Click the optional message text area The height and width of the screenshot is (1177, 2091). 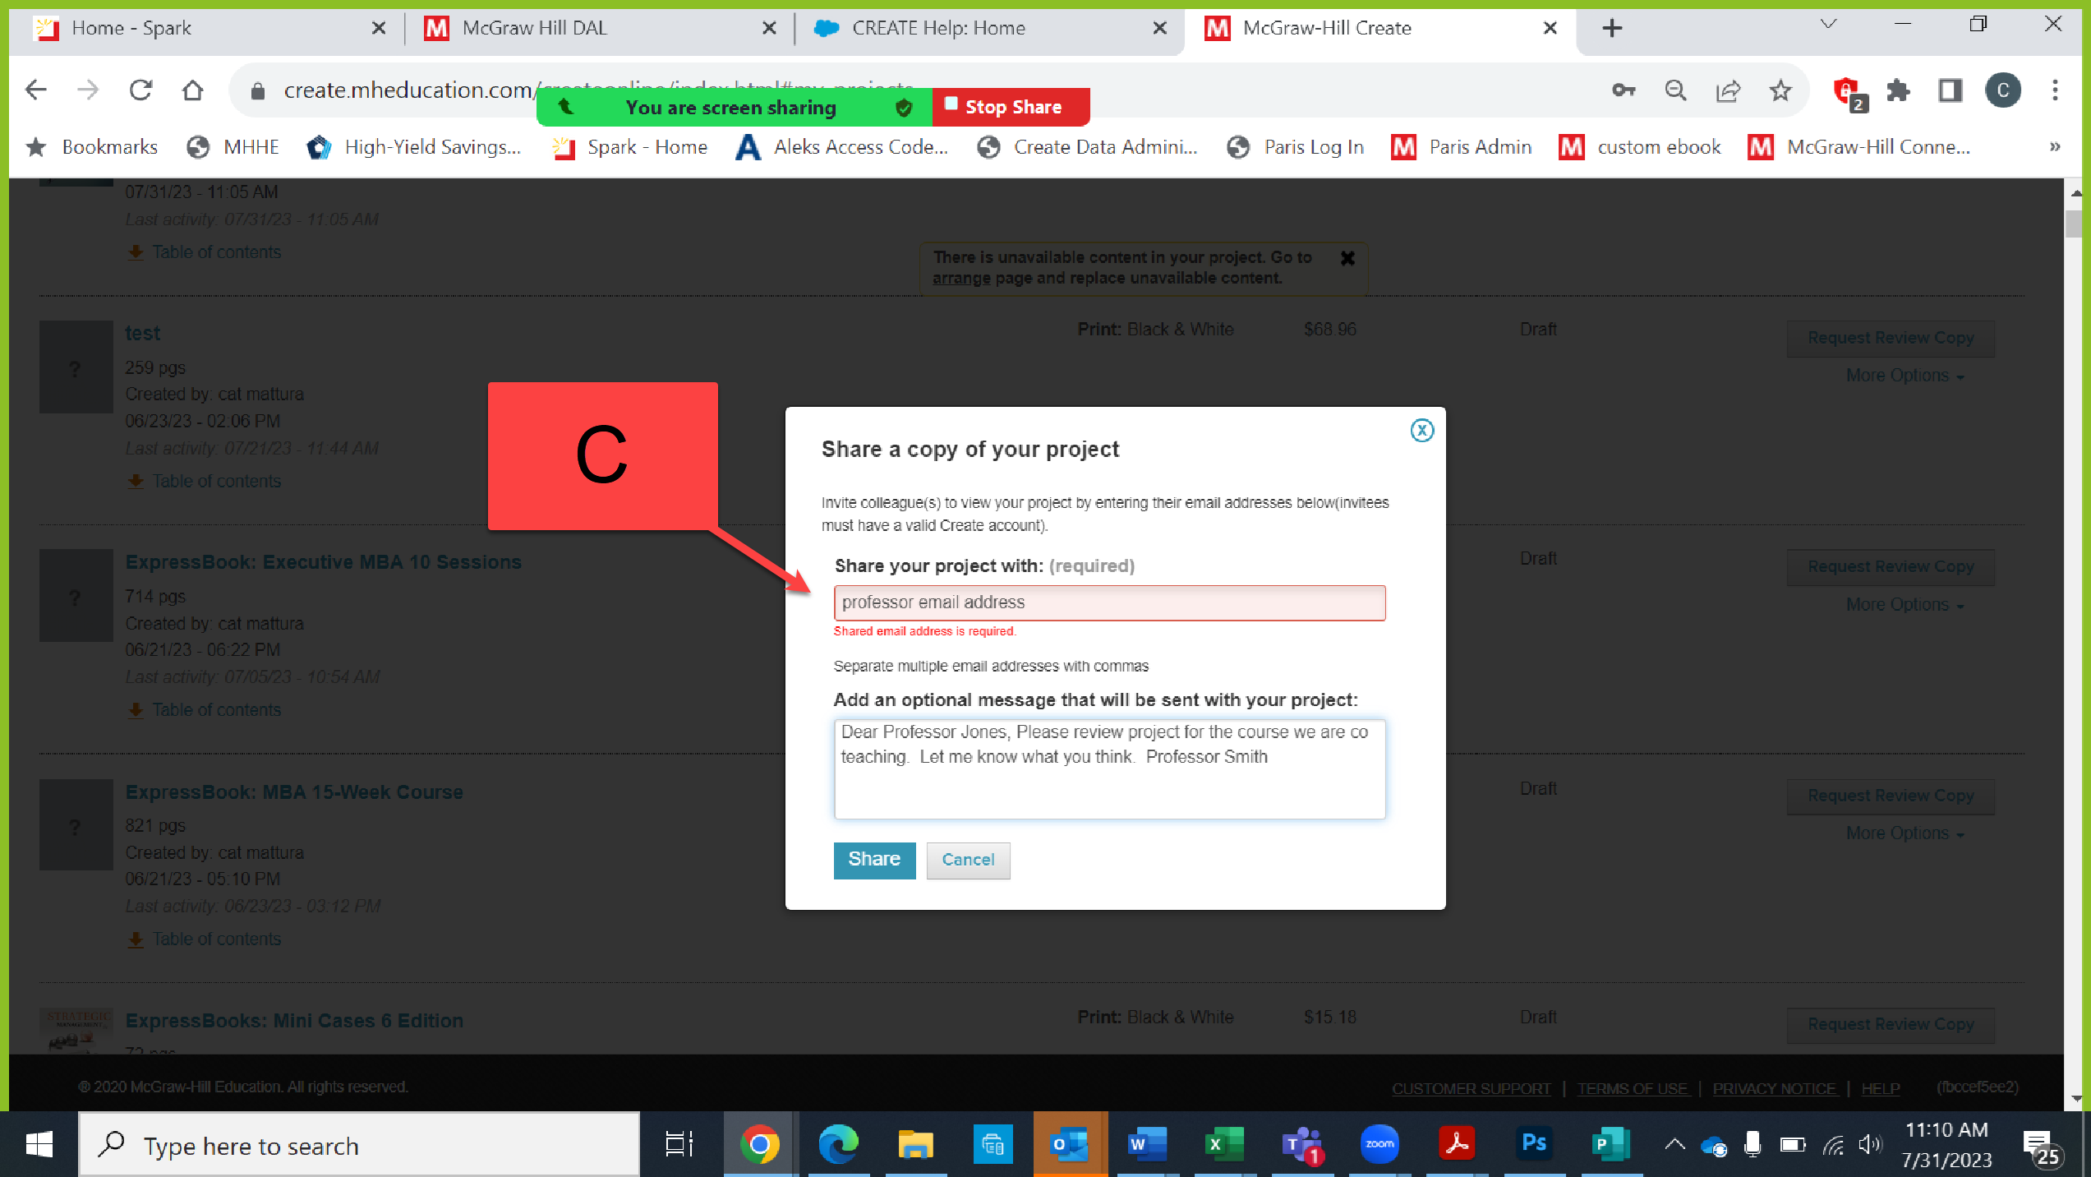coord(1109,769)
